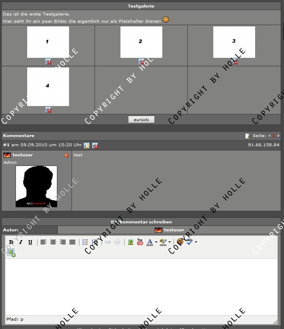Edit comment #1
Image resolution: width=284 pixels, height=329 pixels.
click(87, 145)
